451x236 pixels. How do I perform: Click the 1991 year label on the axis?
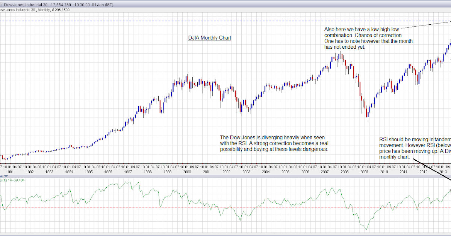[x=10, y=172]
